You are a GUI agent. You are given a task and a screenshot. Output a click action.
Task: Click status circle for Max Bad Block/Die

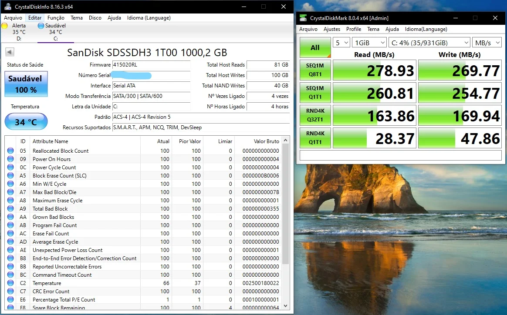pos(10,192)
